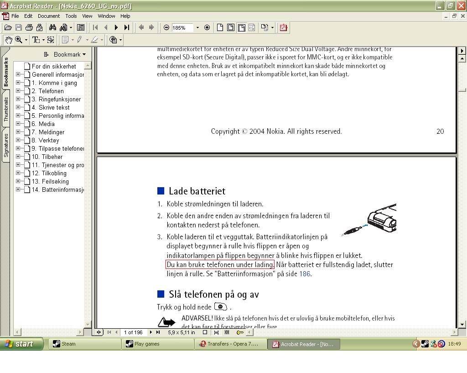Open 'For din sikkerhet' bookmark
Viewport: 467px width, 373px height.
coord(54,66)
